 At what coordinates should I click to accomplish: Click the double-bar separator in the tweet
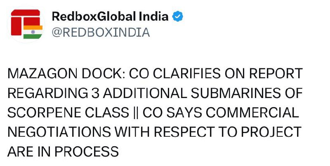tap(136, 113)
